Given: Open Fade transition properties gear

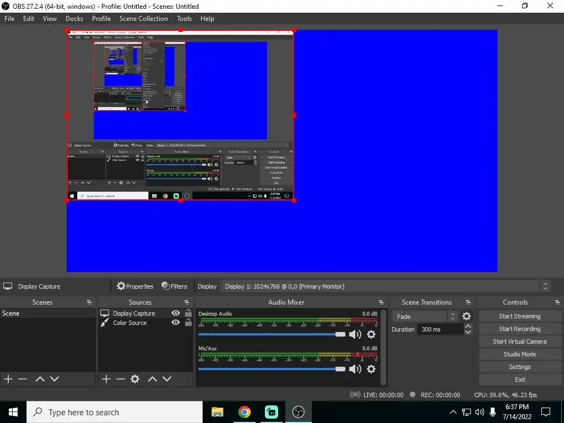Looking at the screenshot, I should tap(467, 316).
